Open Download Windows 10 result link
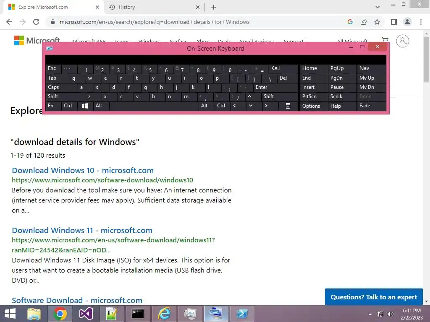The image size is (430, 322). [83, 170]
